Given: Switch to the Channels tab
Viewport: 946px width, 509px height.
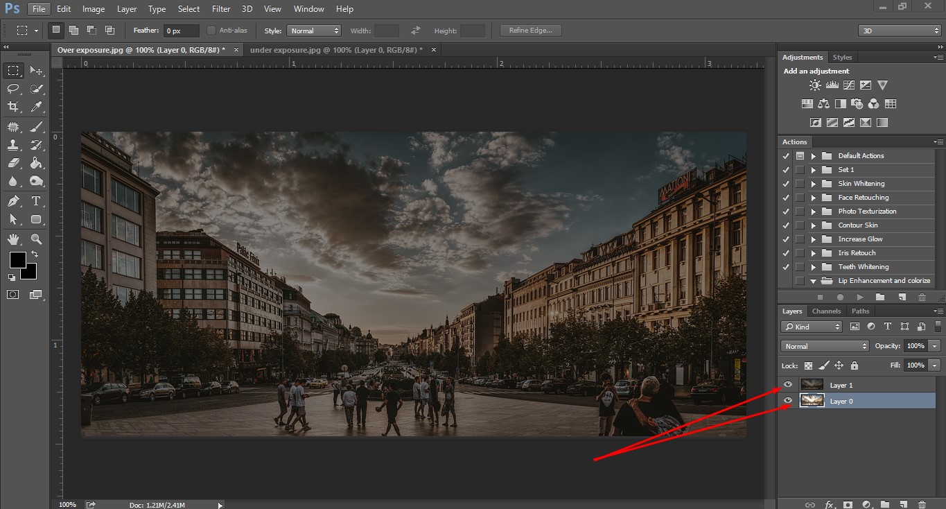Looking at the screenshot, I should point(826,311).
